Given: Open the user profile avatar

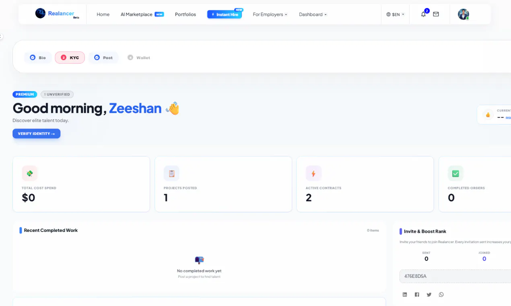Looking at the screenshot, I should [x=464, y=14].
